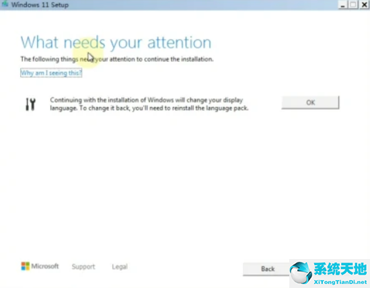Click the Windows 11 Setup title bar icon

point(5,4)
